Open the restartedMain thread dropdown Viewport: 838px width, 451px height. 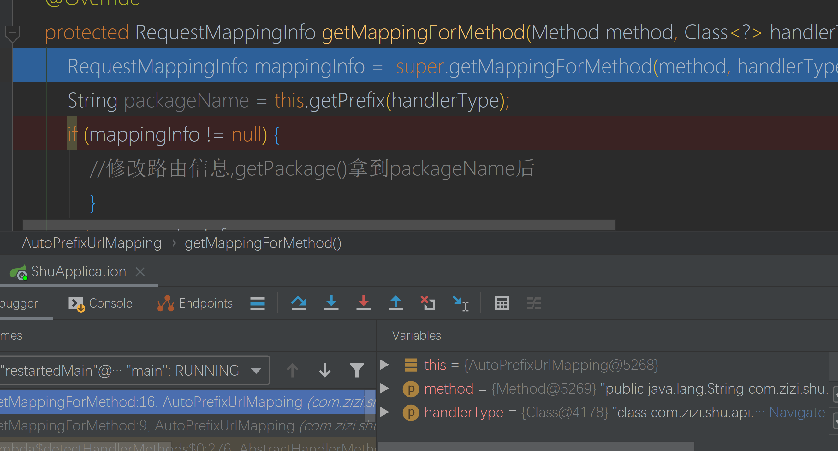[x=256, y=370]
